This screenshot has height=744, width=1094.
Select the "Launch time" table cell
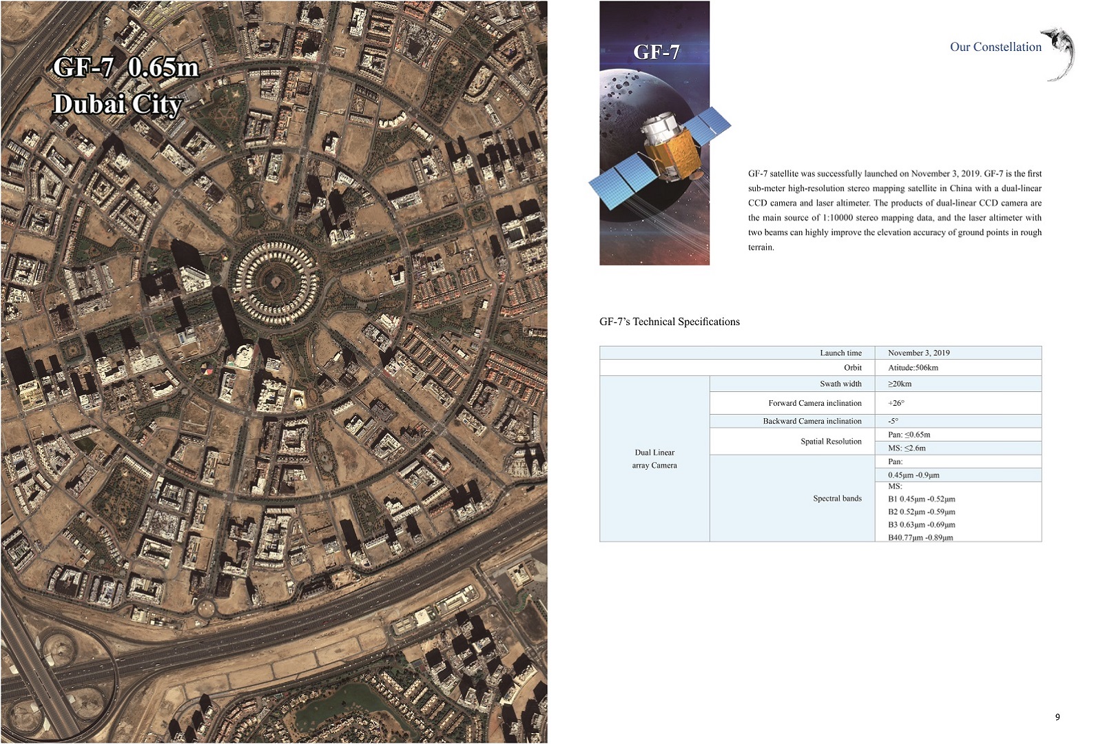pyautogui.click(x=840, y=353)
